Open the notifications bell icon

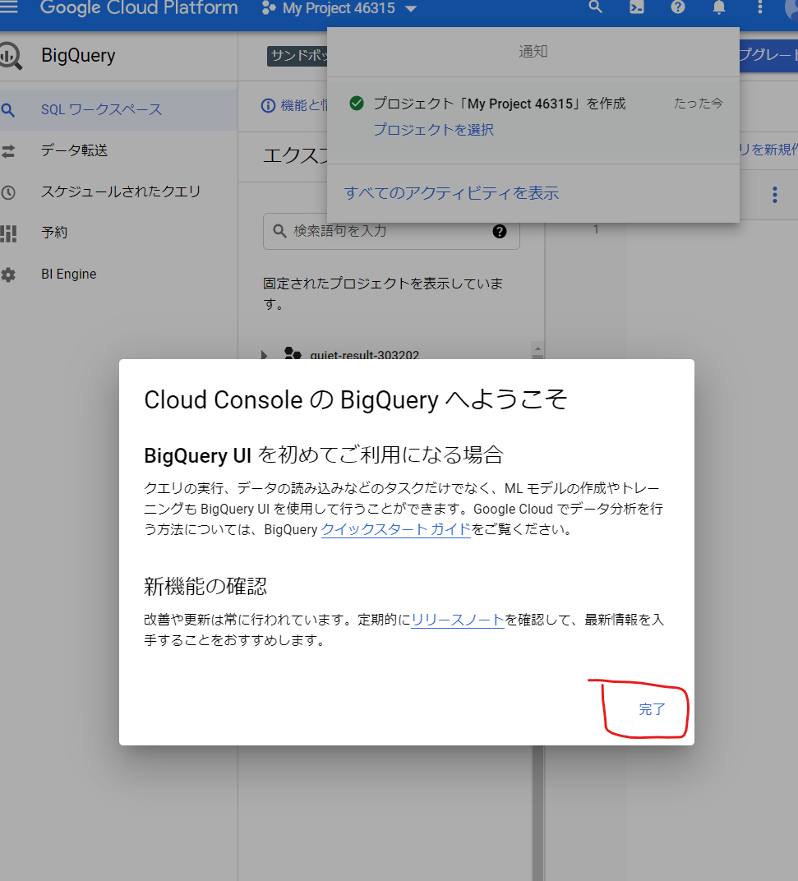pos(718,8)
